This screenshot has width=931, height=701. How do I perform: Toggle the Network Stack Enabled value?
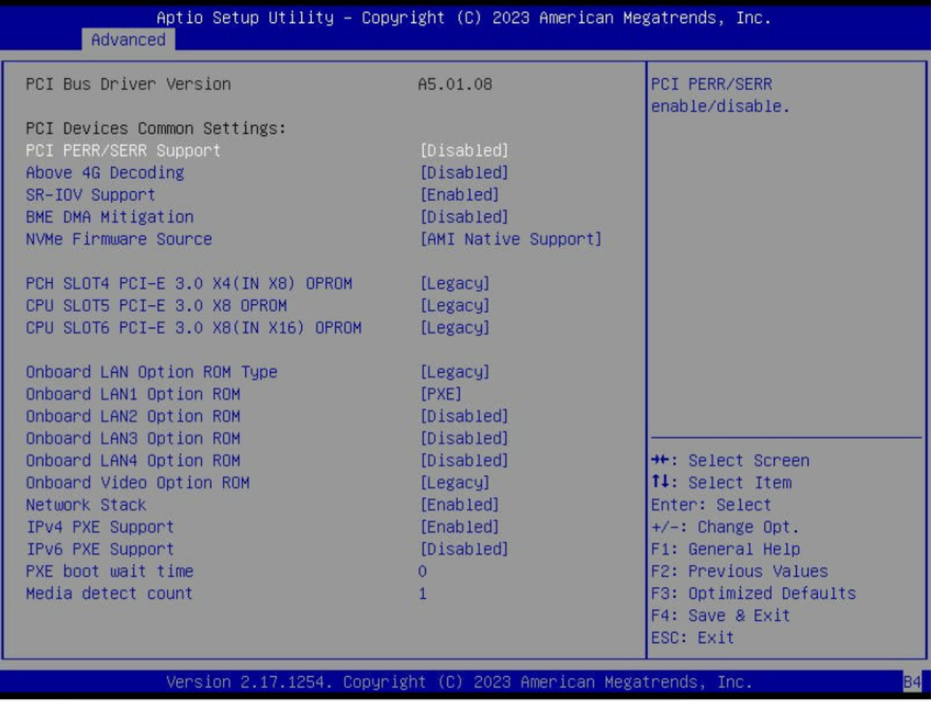pos(459,505)
